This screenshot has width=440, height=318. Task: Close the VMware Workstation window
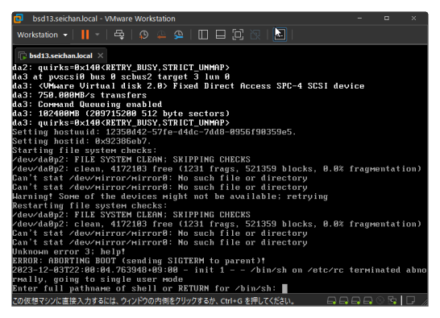(413, 19)
